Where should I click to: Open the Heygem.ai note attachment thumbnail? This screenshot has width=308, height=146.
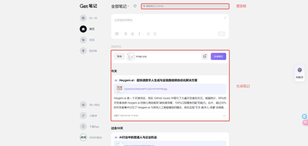click(x=119, y=89)
